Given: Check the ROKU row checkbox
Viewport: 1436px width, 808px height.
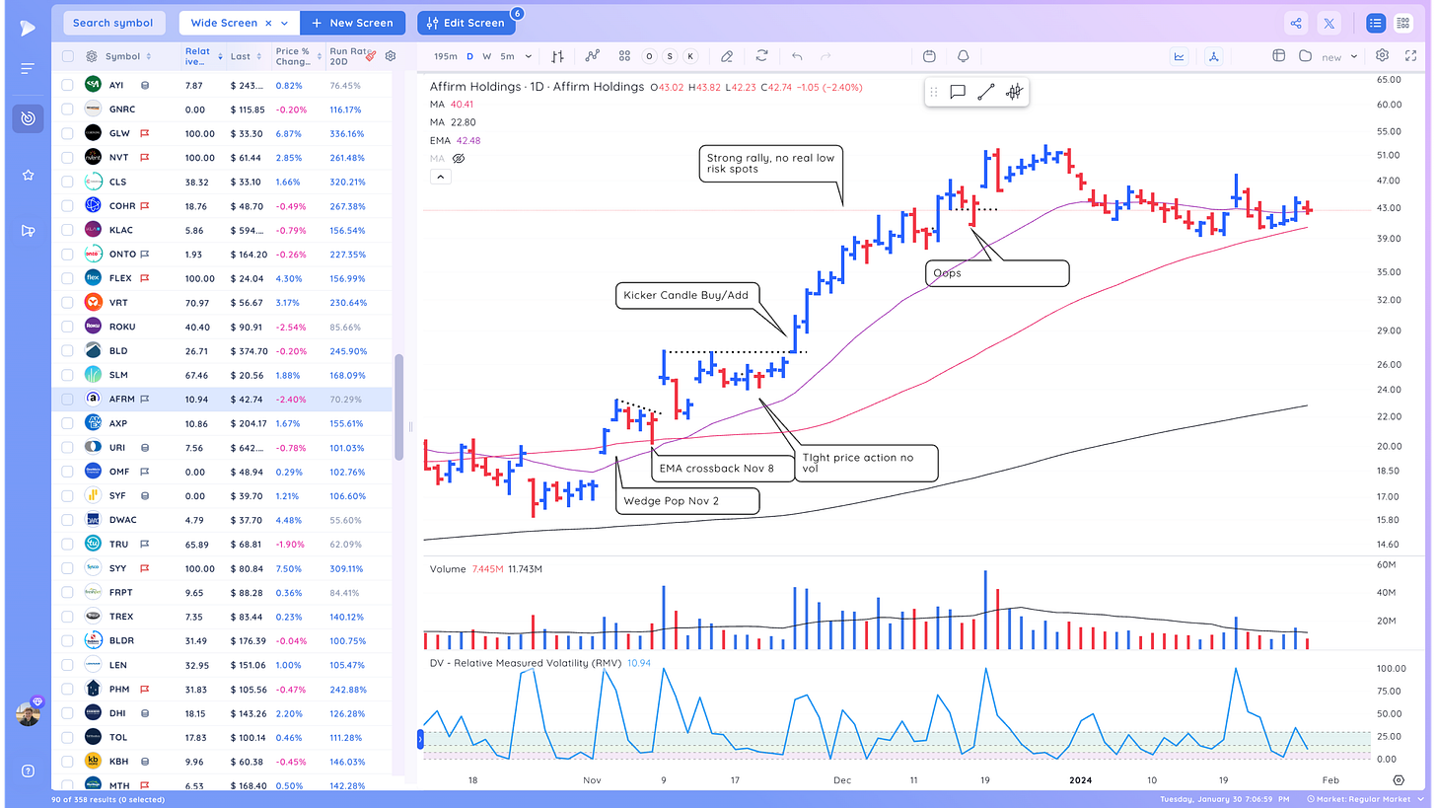Looking at the screenshot, I should [x=67, y=327].
